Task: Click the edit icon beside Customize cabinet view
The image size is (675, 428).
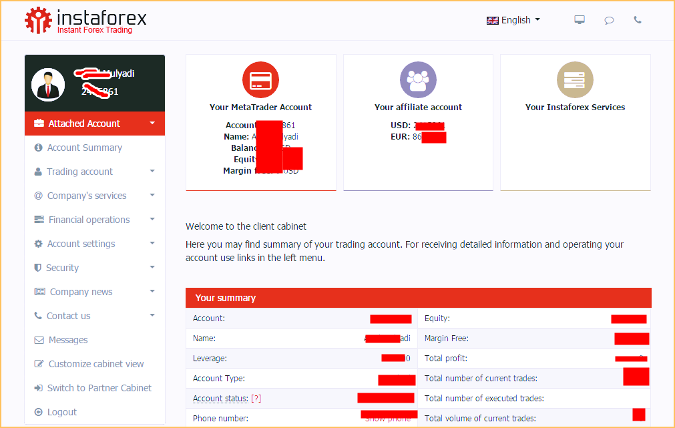Action: point(39,364)
